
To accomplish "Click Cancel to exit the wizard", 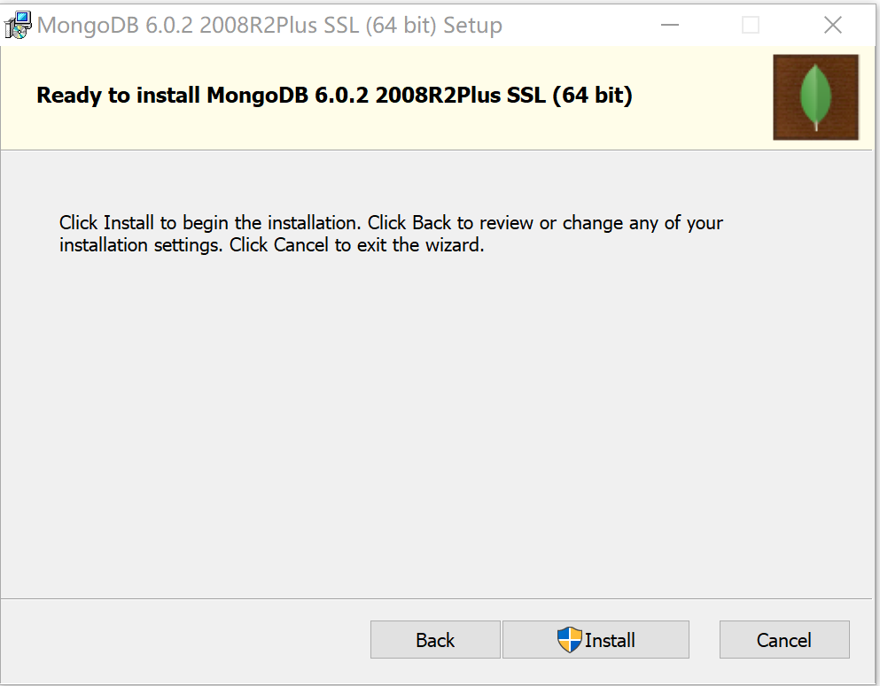I will 783,639.
